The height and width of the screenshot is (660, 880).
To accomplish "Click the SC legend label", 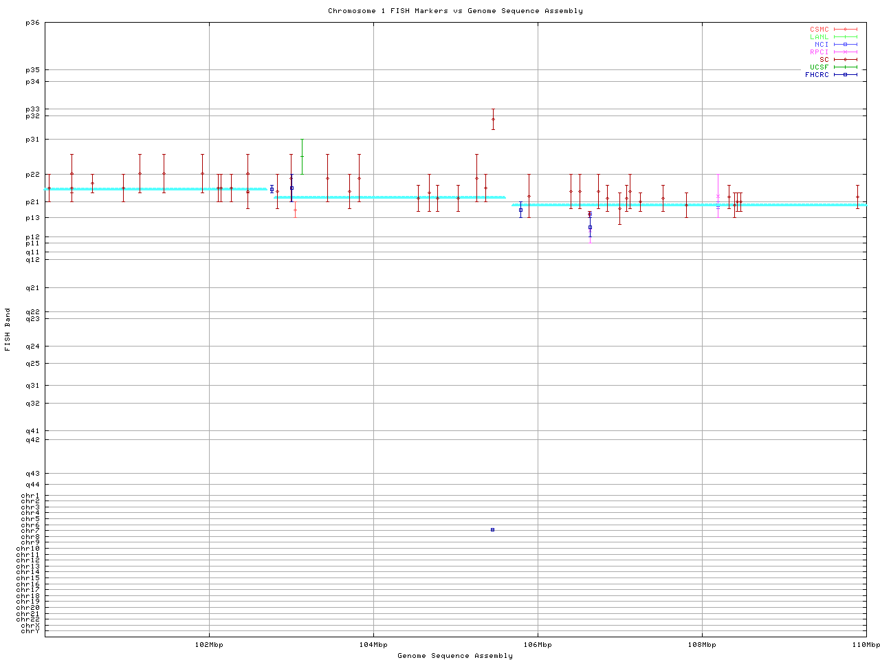I will (x=824, y=60).
